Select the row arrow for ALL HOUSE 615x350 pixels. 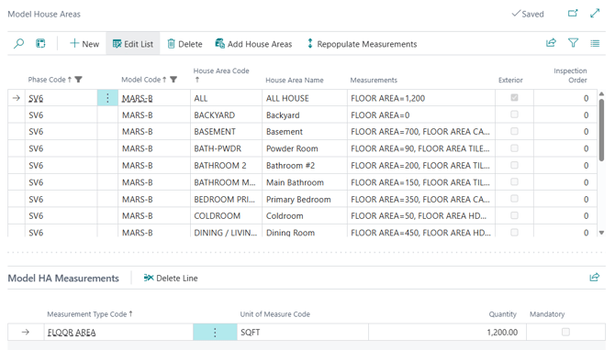pyautogui.click(x=17, y=98)
